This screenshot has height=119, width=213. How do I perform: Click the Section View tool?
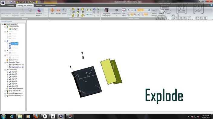(x=22, y=12)
